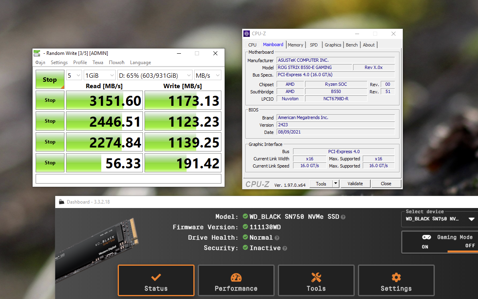Open the Profile menu in CrystalDiskMark
This screenshot has width=478, height=299.
[x=80, y=63]
